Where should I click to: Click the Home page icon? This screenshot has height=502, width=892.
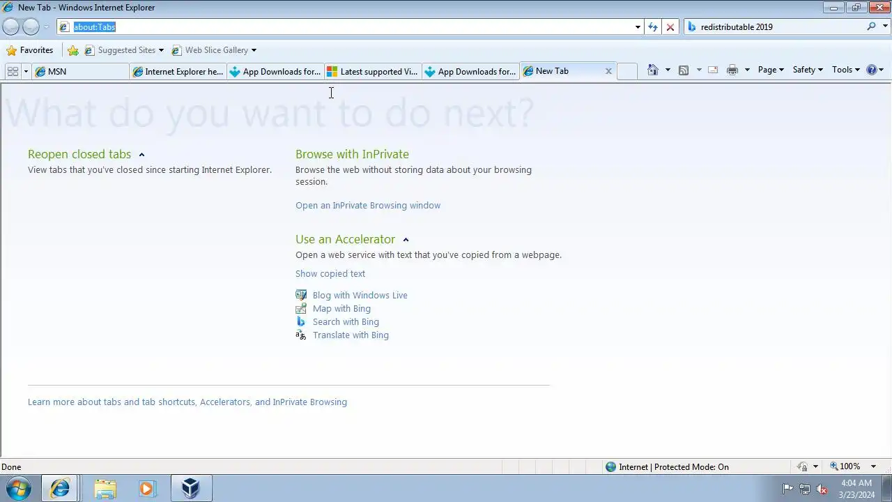click(x=652, y=70)
